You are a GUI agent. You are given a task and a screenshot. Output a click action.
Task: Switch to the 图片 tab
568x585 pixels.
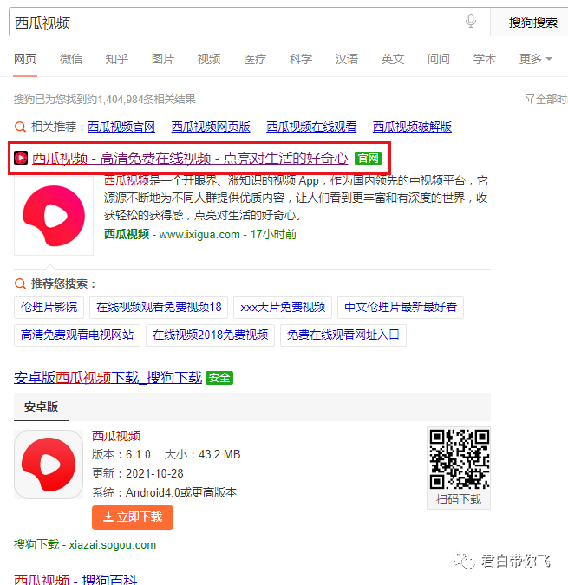163,59
